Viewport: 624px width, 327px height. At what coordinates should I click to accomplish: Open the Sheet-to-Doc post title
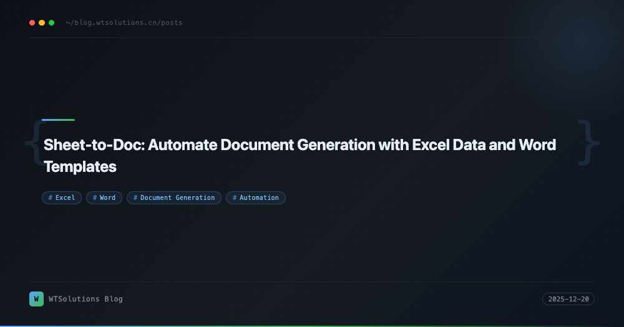(300, 156)
